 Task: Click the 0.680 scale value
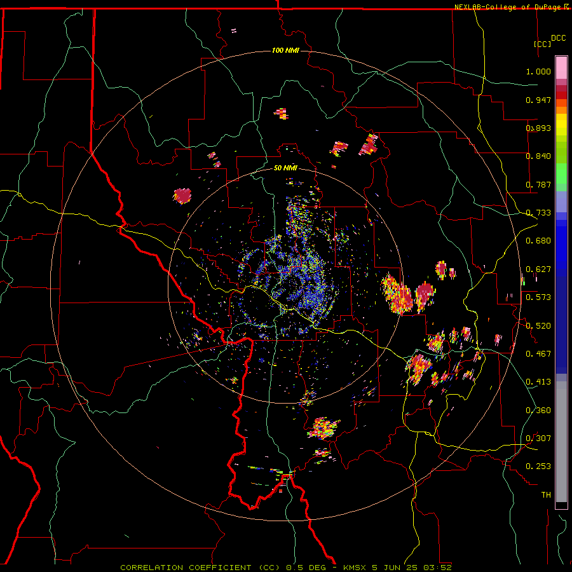(x=538, y=241)
